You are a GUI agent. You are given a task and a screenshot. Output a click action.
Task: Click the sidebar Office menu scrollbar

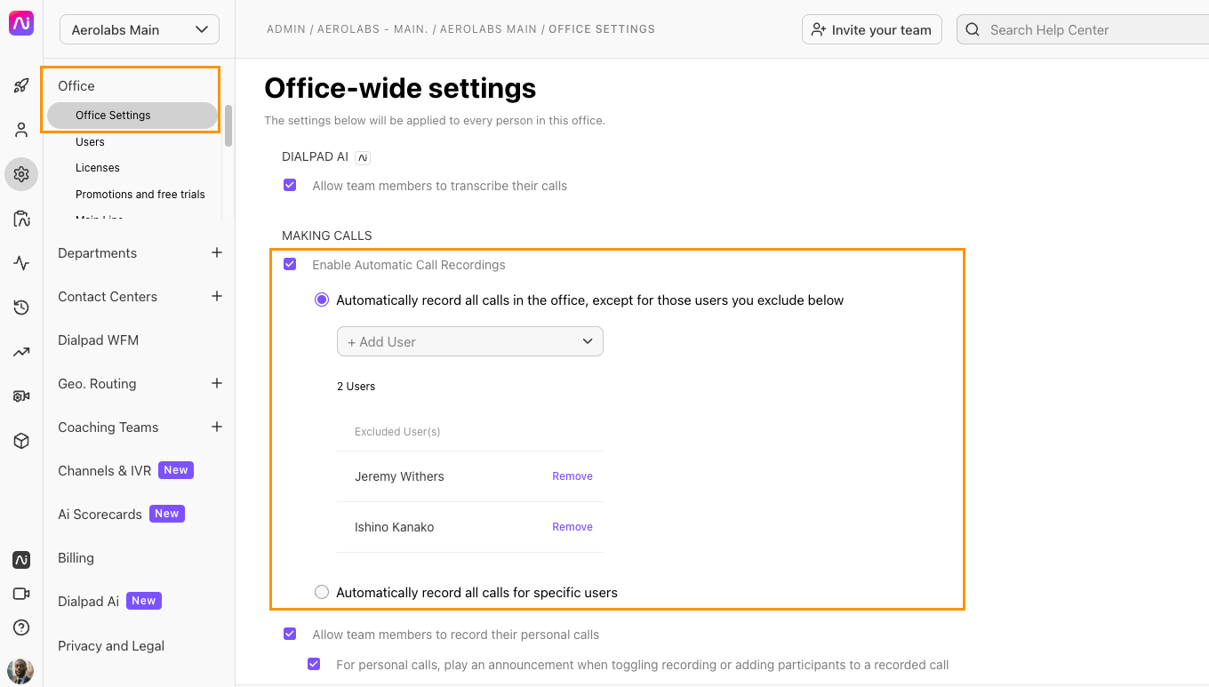coord(228,125)
